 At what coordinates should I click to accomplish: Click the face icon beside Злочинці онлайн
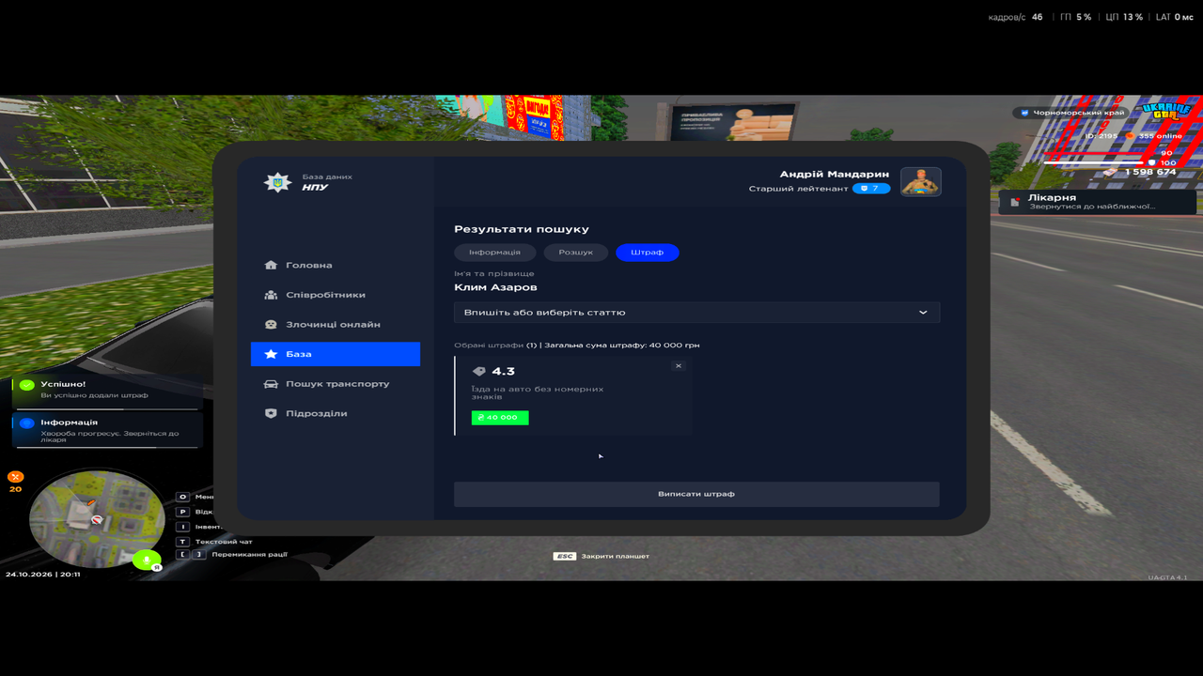click(x=271, y=324)
